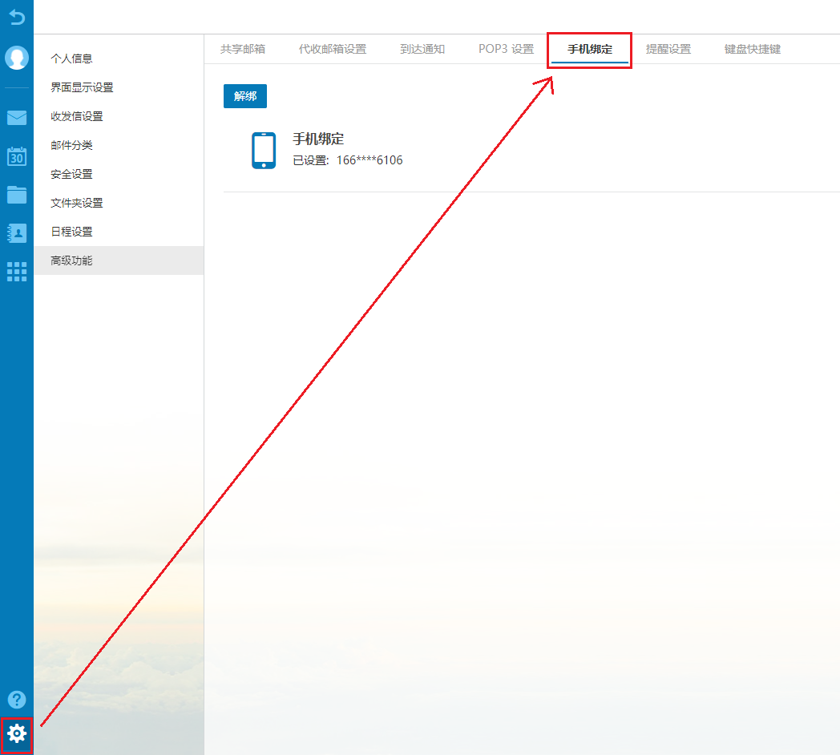Click the phone icon beside 手机绑定
Viewport: 840px width, 755px height.
264,150
